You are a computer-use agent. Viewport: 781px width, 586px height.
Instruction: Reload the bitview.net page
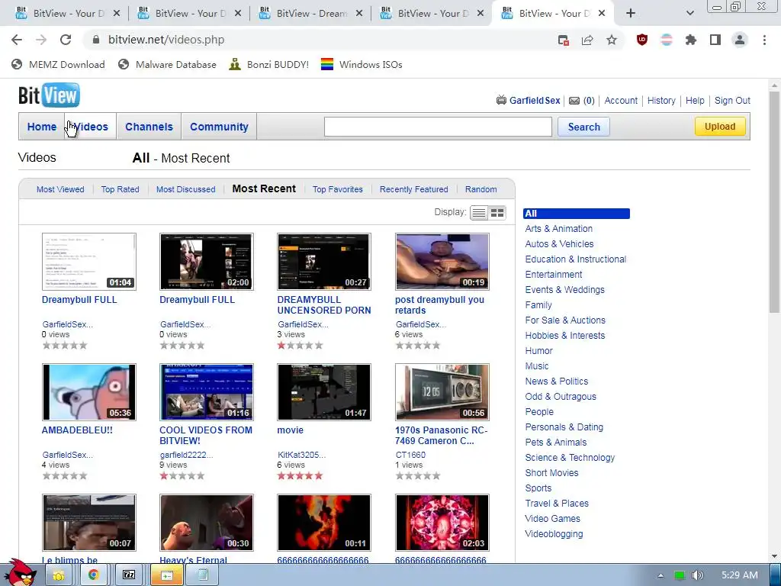coord(66,40)
